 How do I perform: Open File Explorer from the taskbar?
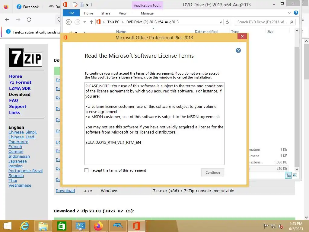point(43,226)
